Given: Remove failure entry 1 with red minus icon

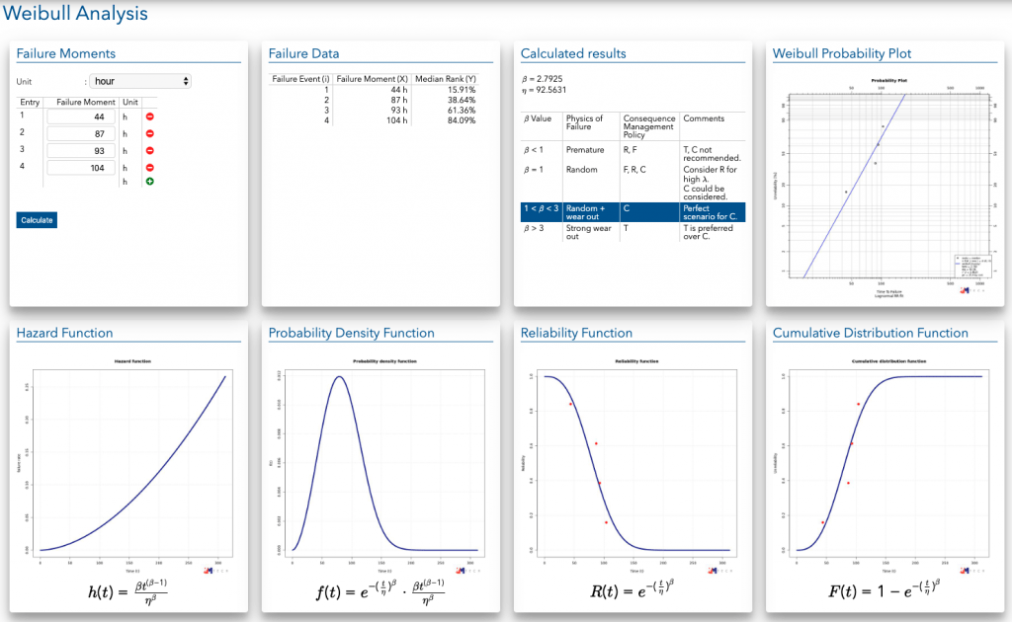Looking at the screenshot, I should (150, 117).
